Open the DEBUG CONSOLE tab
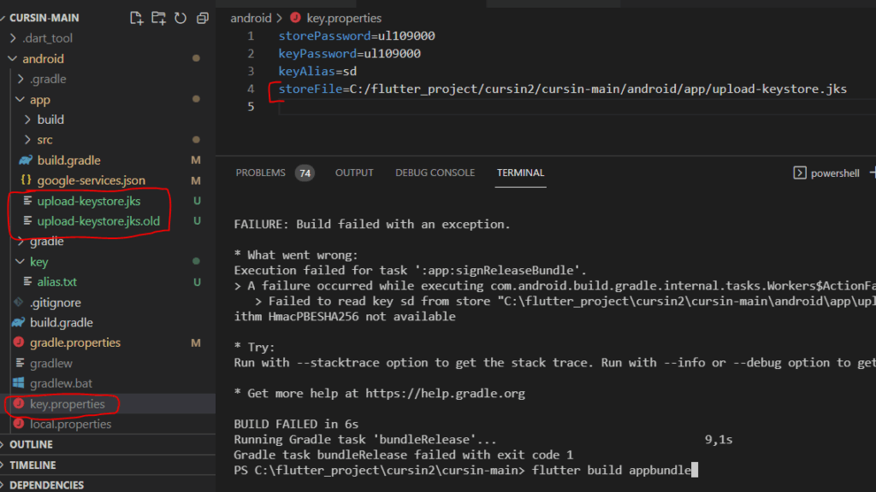This screenshot has width=876, height=492. pos(435,173)
